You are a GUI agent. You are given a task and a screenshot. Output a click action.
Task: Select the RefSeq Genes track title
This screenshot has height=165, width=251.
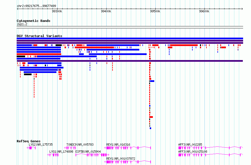[28, 141]
